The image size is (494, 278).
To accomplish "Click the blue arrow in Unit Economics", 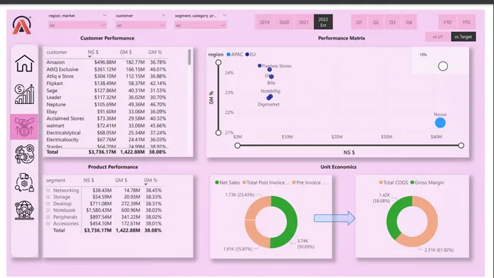I will [334, 218].
